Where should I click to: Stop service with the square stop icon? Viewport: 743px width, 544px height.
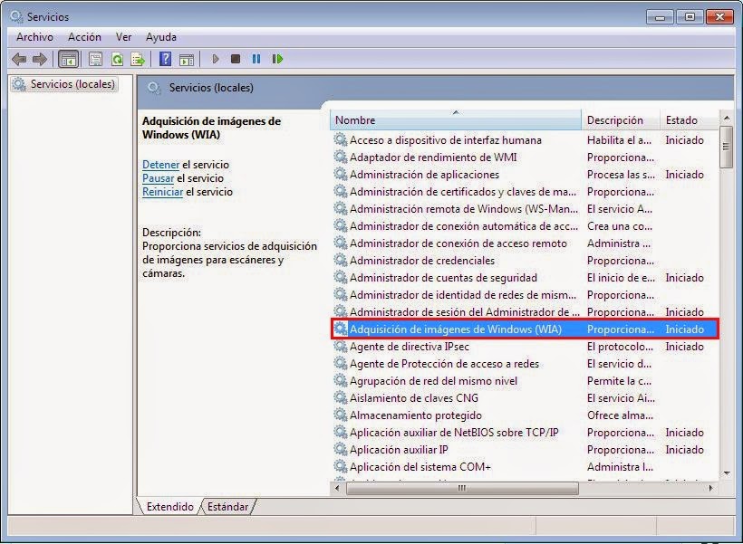[x=236, y=59]
